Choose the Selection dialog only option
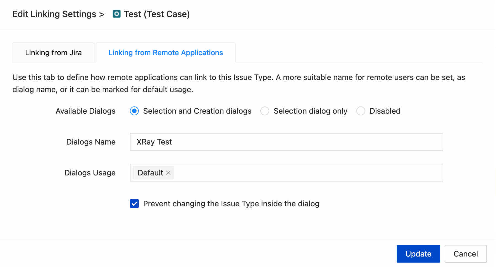The height and width of the screenshot is (267, 496). click(x=265, y=111)
